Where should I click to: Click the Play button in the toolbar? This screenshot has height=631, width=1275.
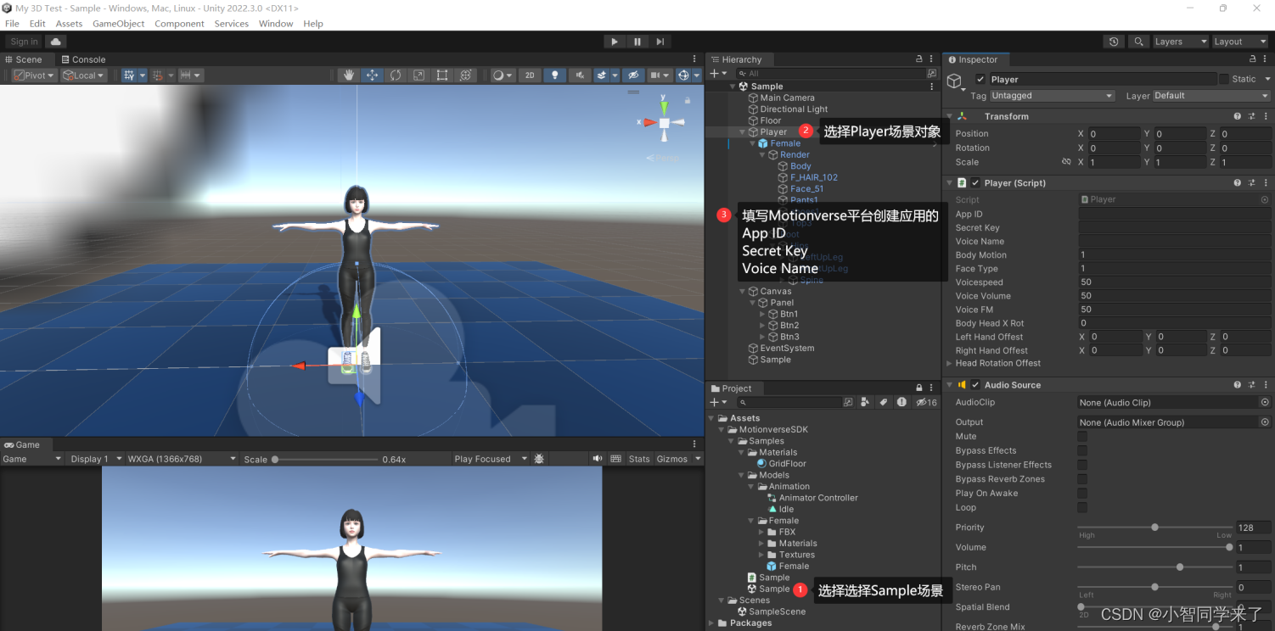(615, 42)
